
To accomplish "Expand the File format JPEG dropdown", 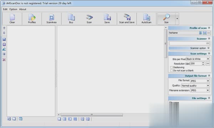I will tap(200, 81).
